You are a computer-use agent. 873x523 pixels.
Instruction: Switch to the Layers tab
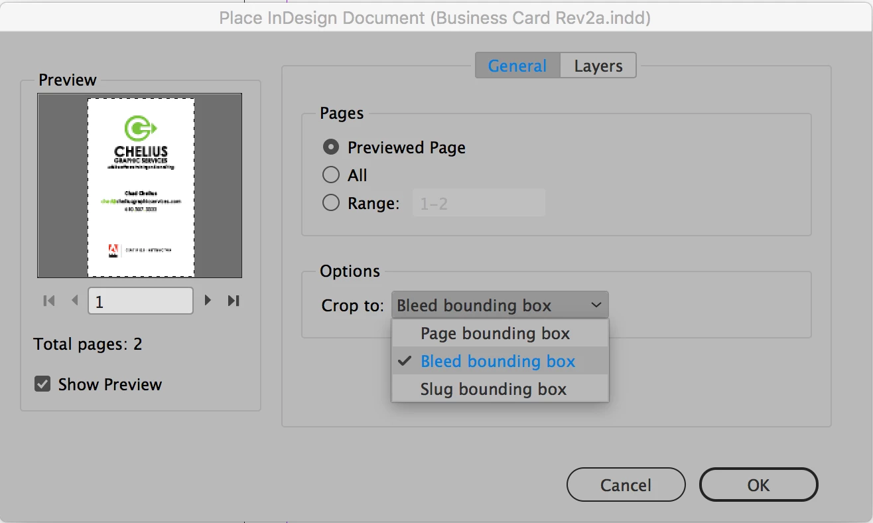tap(598, 66)
